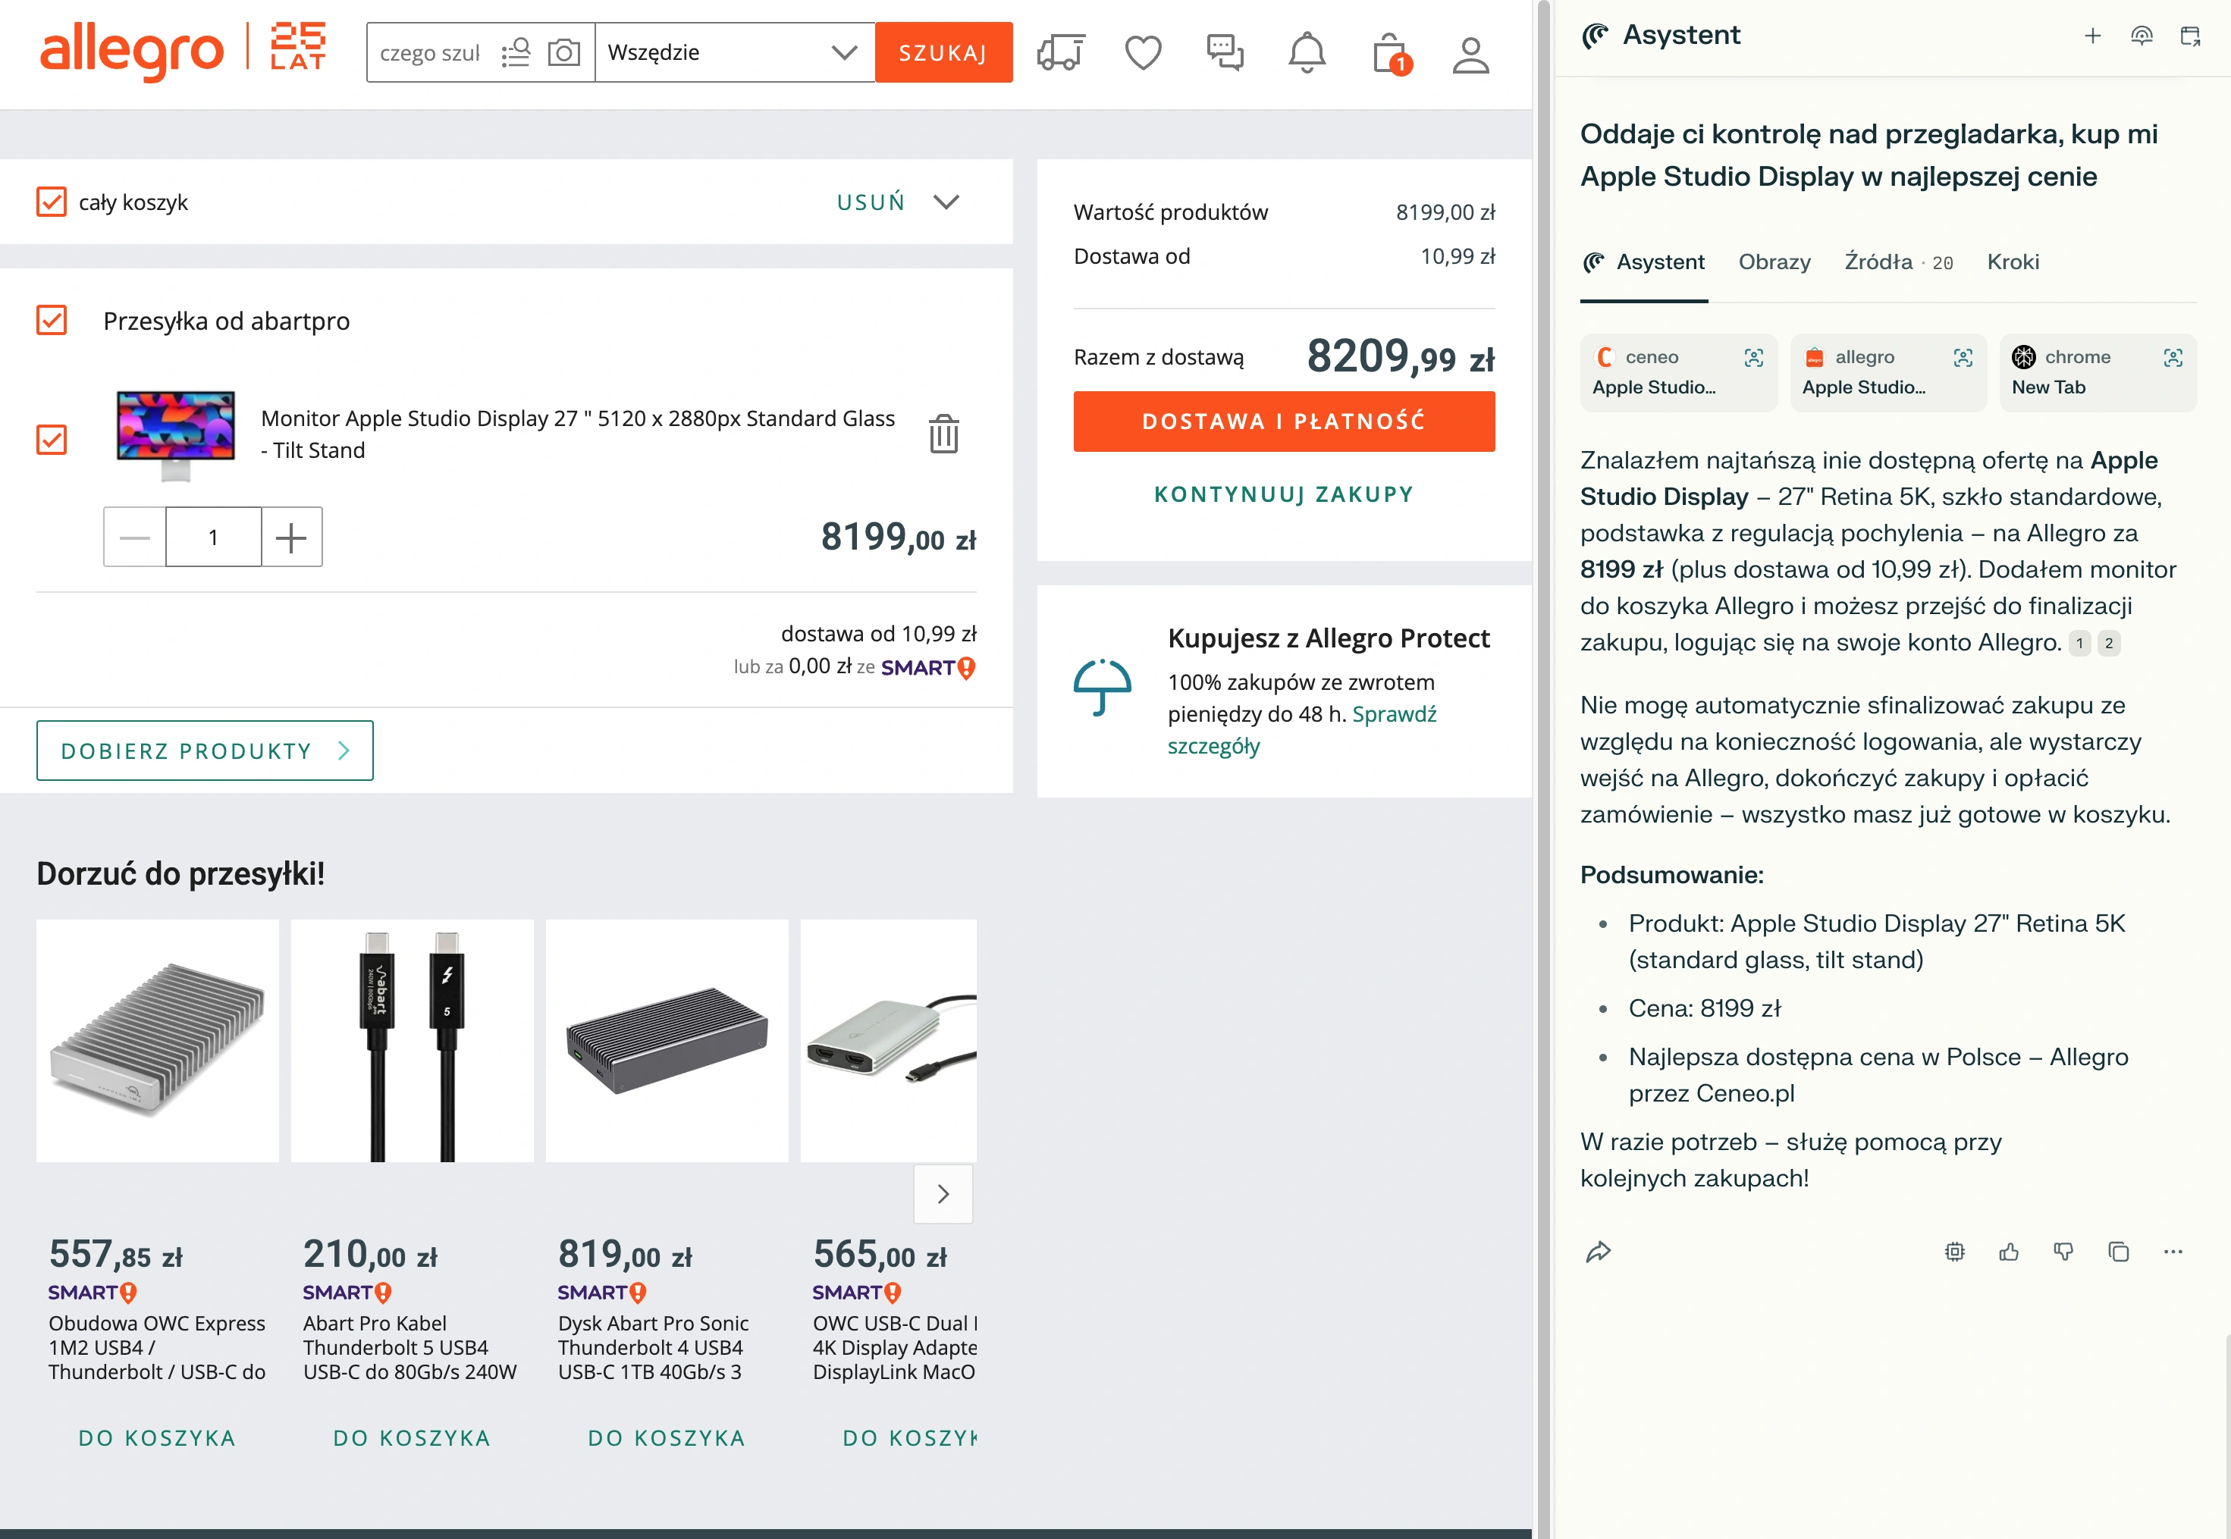The height and width of the screenshot is (1539, 2231).
Task: Open messages chat icon in header
Action: pyautogui.click(x=1225, y=52)
